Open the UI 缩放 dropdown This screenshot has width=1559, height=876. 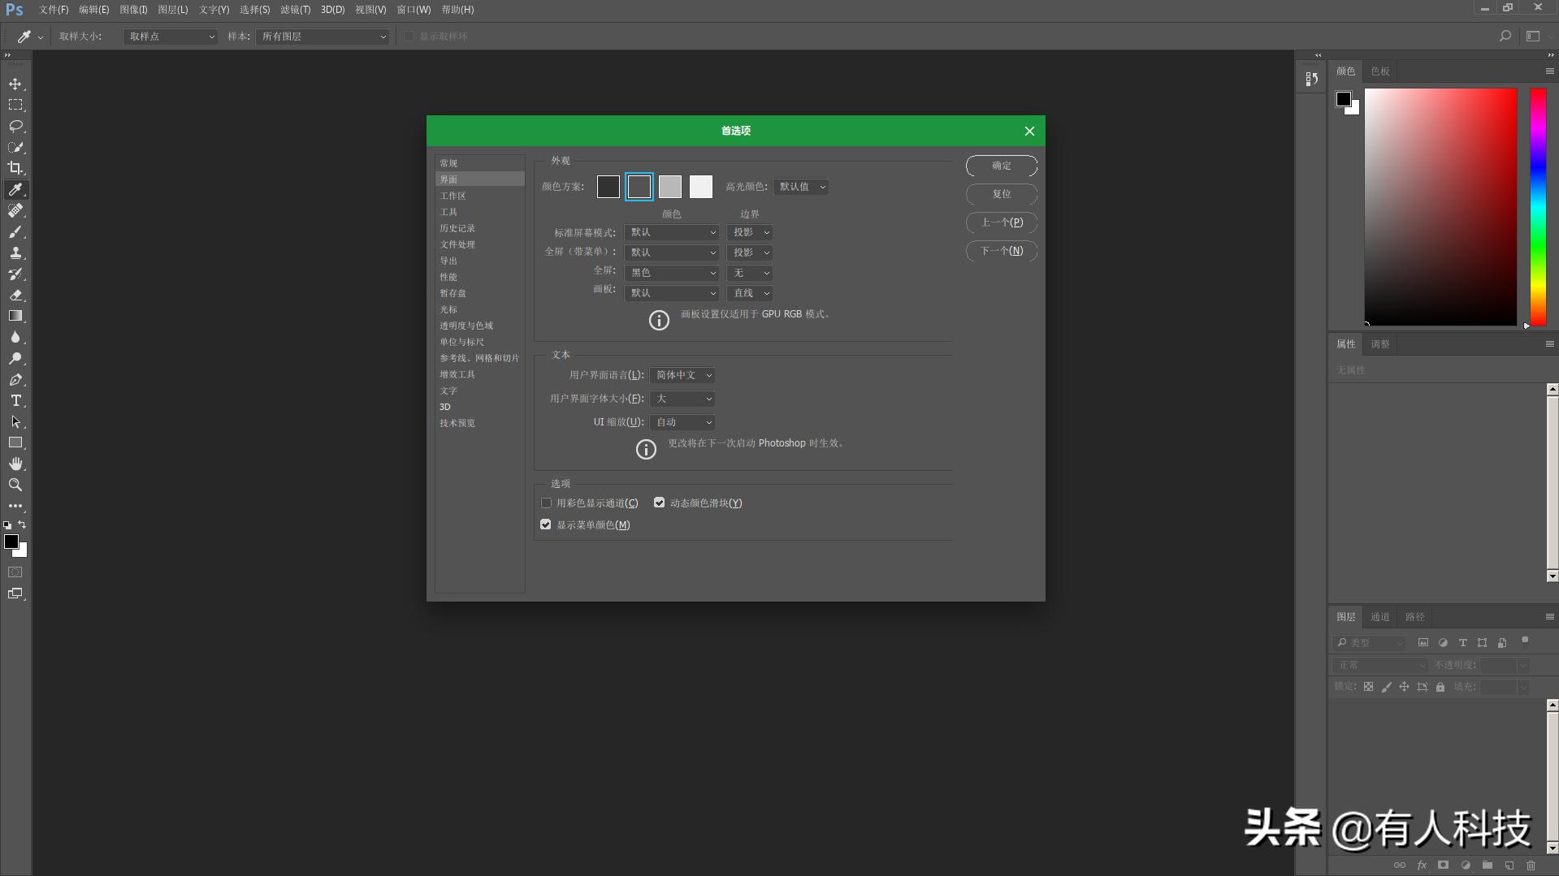click(682, 422)
